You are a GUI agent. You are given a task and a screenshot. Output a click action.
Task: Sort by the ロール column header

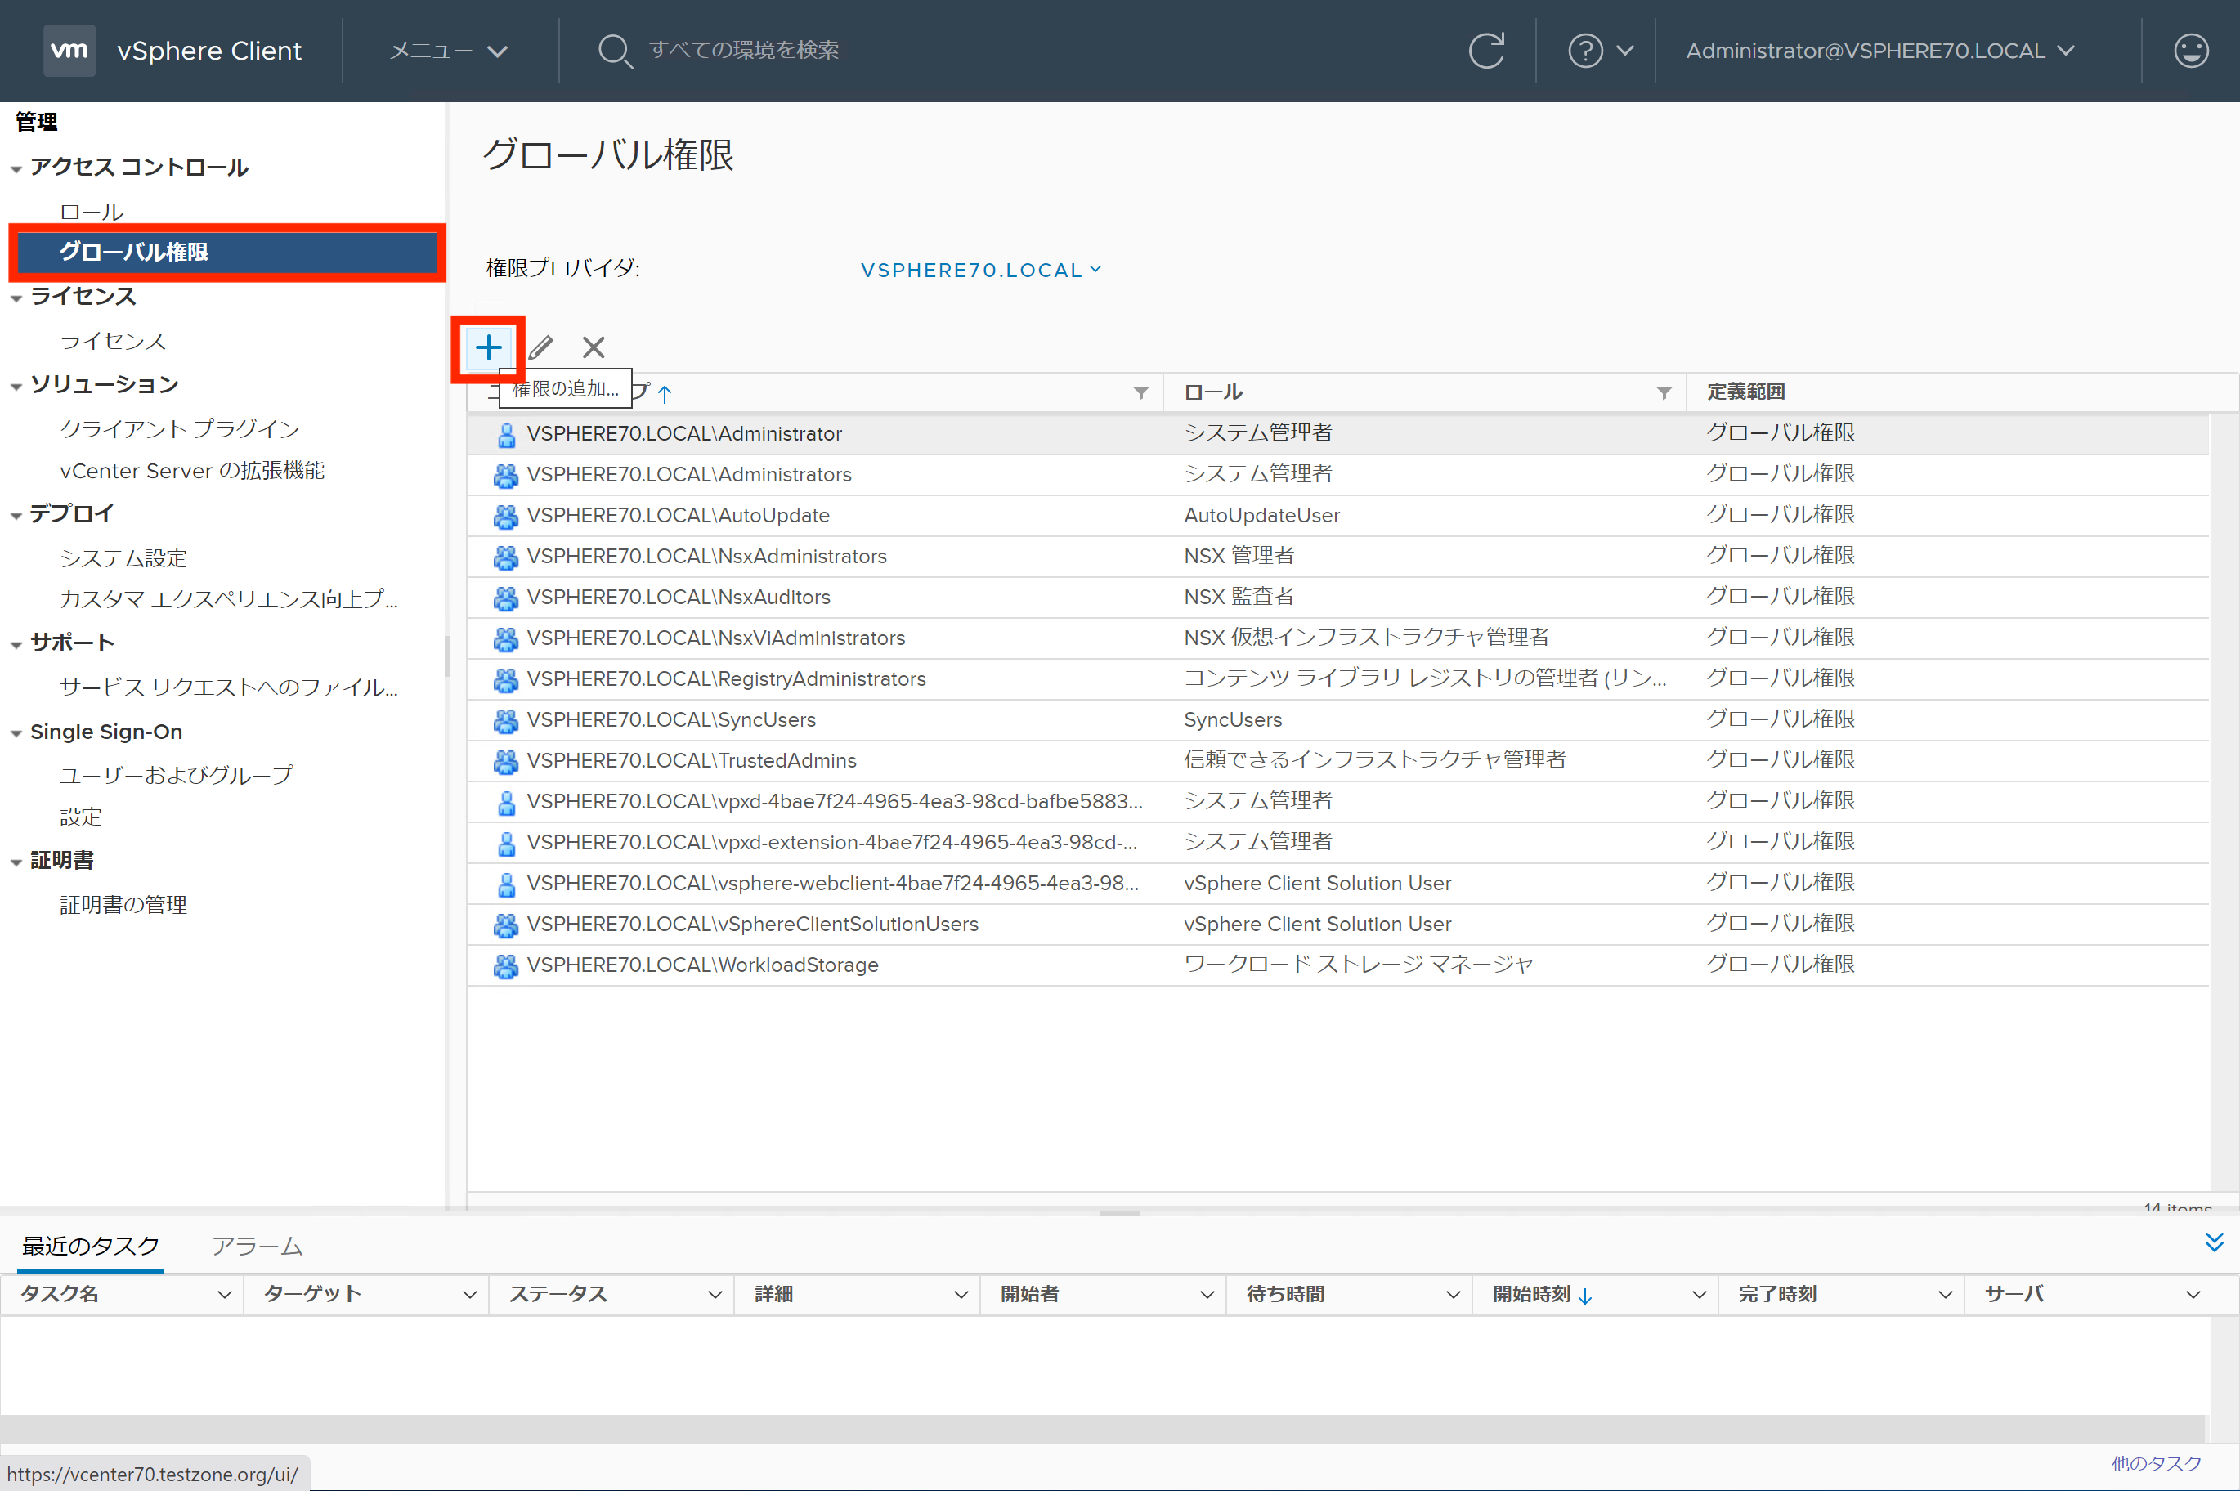[1213, 392]
